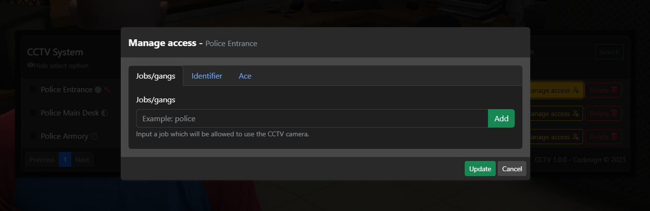Tick the Police Armory checkbox
The width and height of the screenshot is (650, 211).
[33, 136]
